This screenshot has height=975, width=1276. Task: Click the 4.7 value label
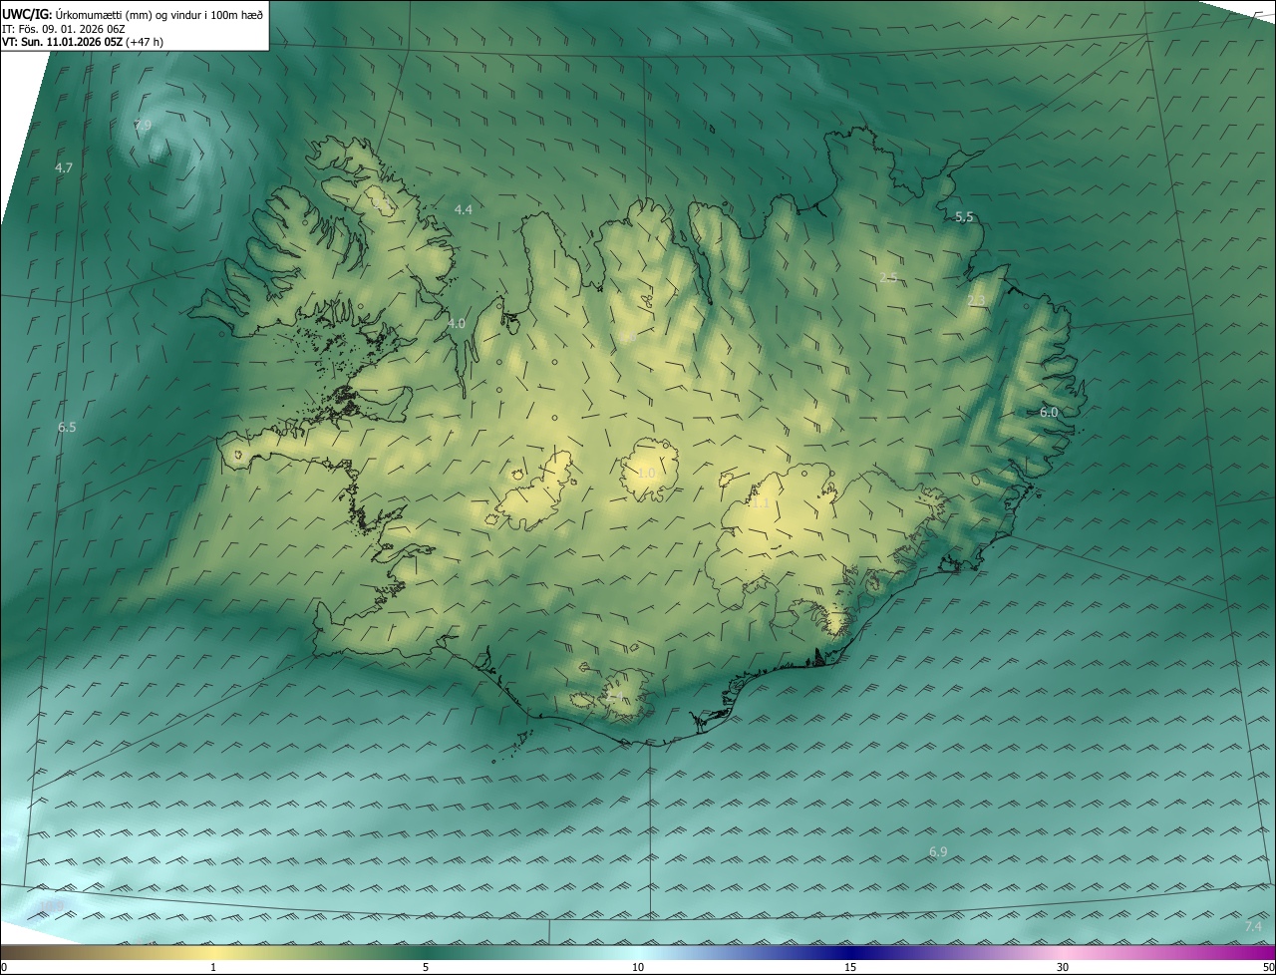[x=64, y=167]
